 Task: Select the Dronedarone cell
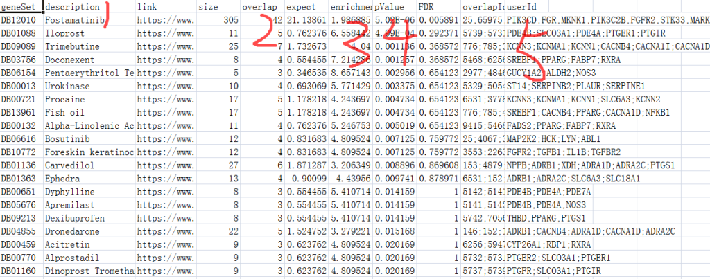[89, 231]
